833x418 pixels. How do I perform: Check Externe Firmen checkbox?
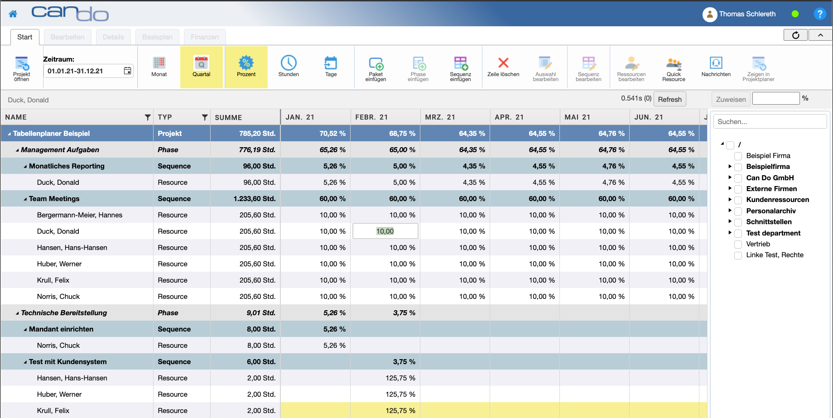pyautogui.click(x=738, y=189)
